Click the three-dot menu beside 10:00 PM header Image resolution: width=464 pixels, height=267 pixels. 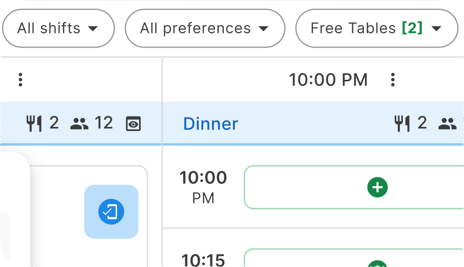pyautogui.click(x=393, y=80)
